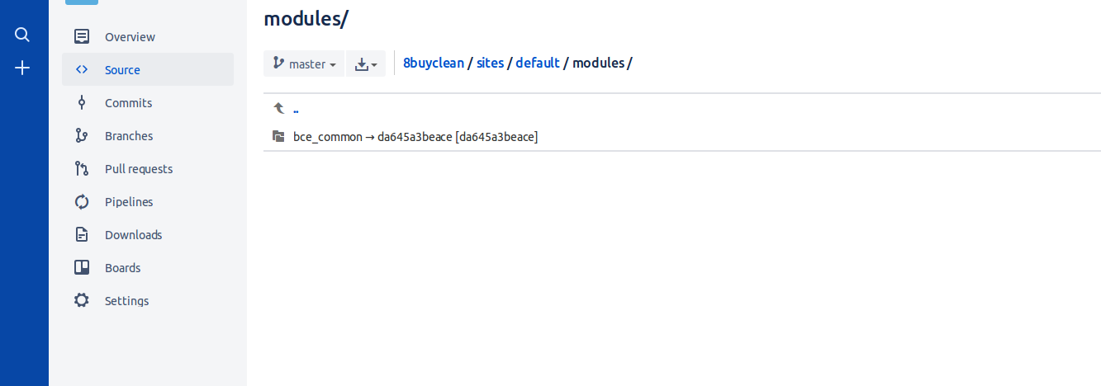Viewport: 1101px width, 386px height.
Task: Click the Source code brackets icon
Action: point(81,69)
